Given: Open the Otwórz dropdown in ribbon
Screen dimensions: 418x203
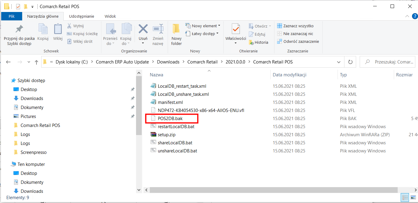Looking at the screenshot, I should click(x=260, y=26).
